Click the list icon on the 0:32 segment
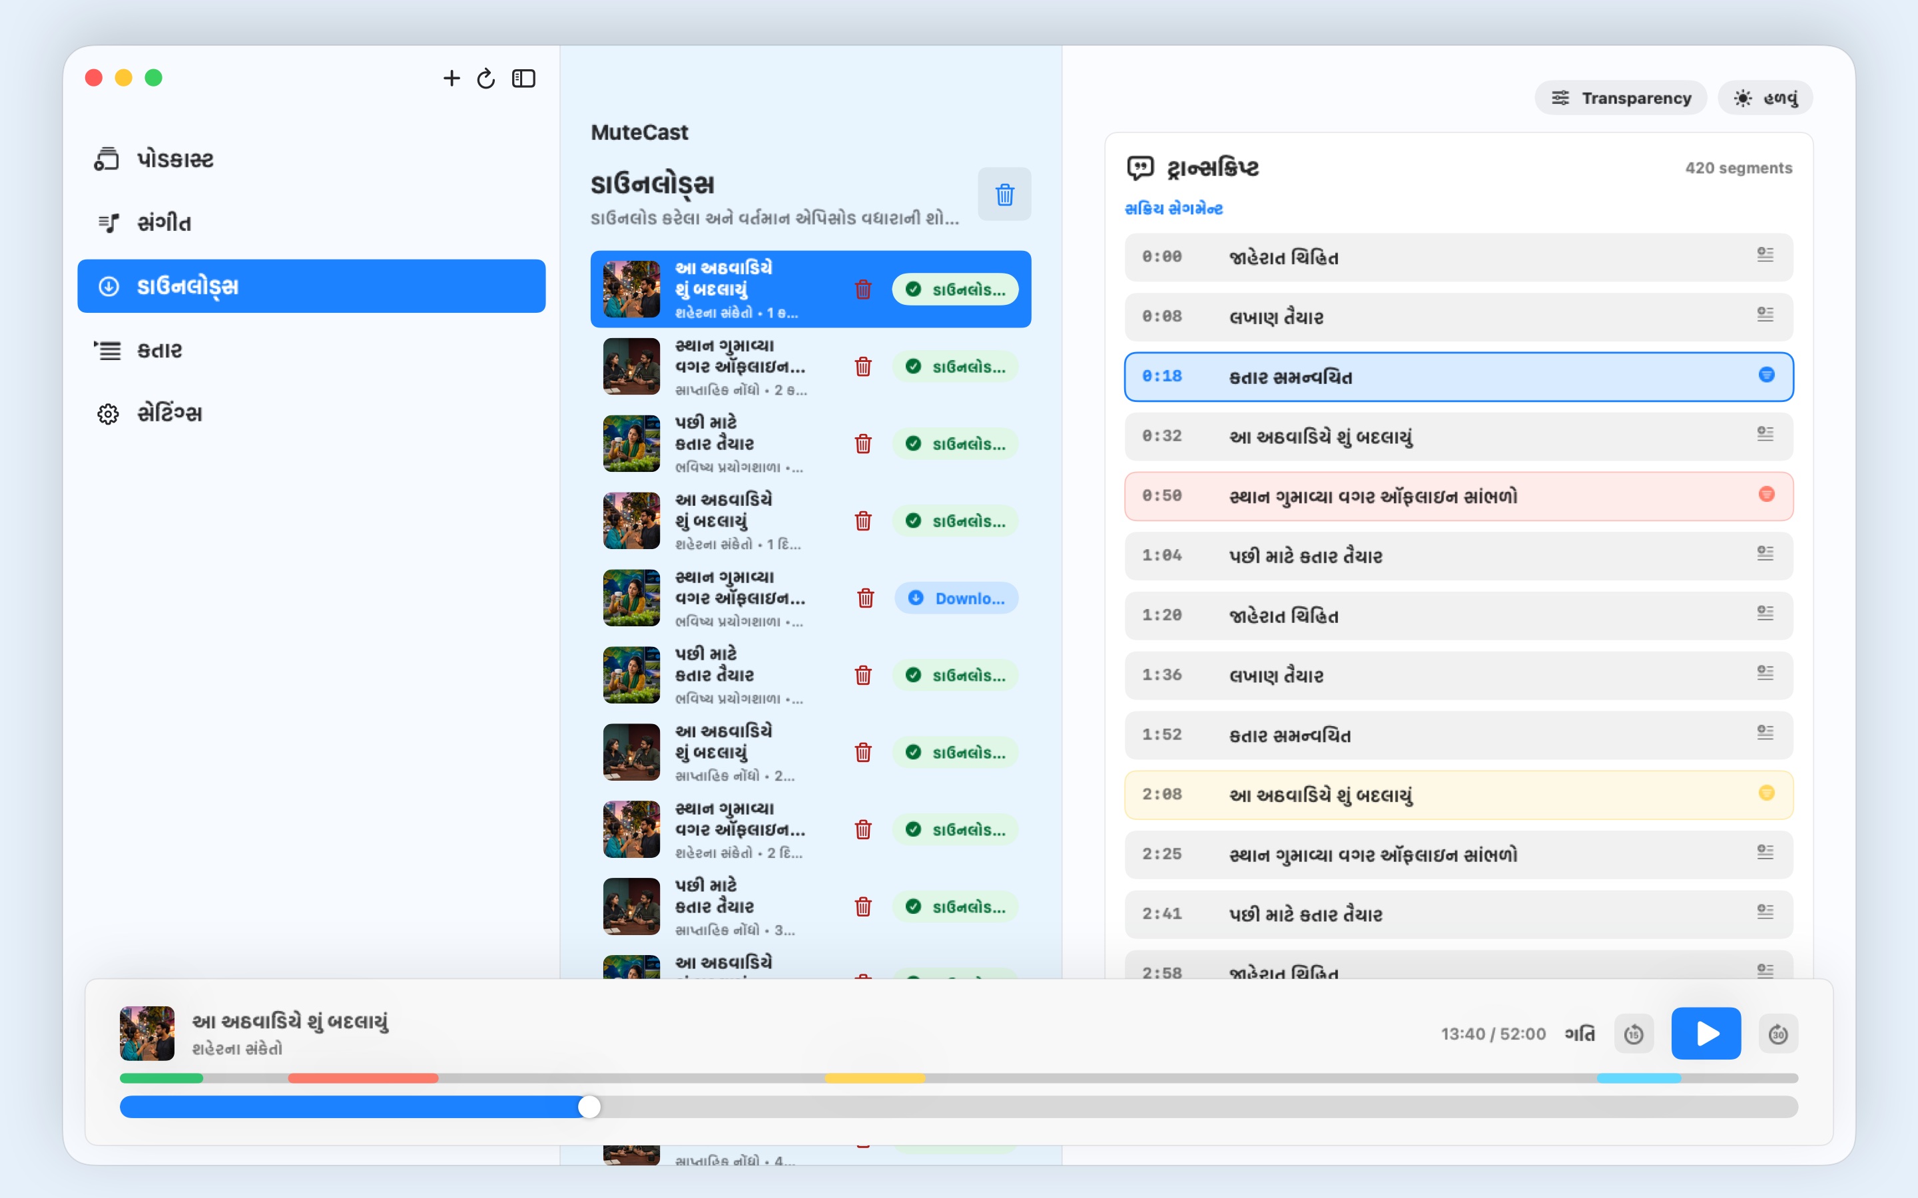The height and width of the screenshot is (1198, 1918). 1765,433
